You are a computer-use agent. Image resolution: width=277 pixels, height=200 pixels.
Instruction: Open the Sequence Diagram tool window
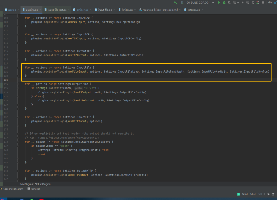coord(13,189)
